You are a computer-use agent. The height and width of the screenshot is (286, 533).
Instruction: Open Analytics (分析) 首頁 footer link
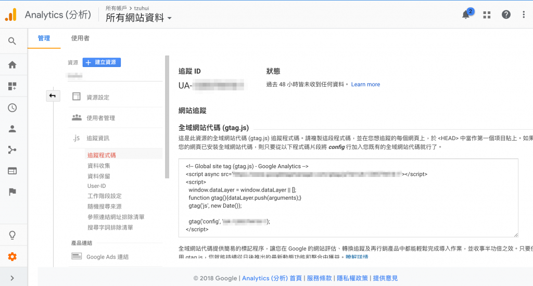[x=272, y=278]
